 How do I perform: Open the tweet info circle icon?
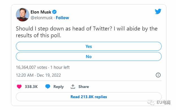pos(158,75)
